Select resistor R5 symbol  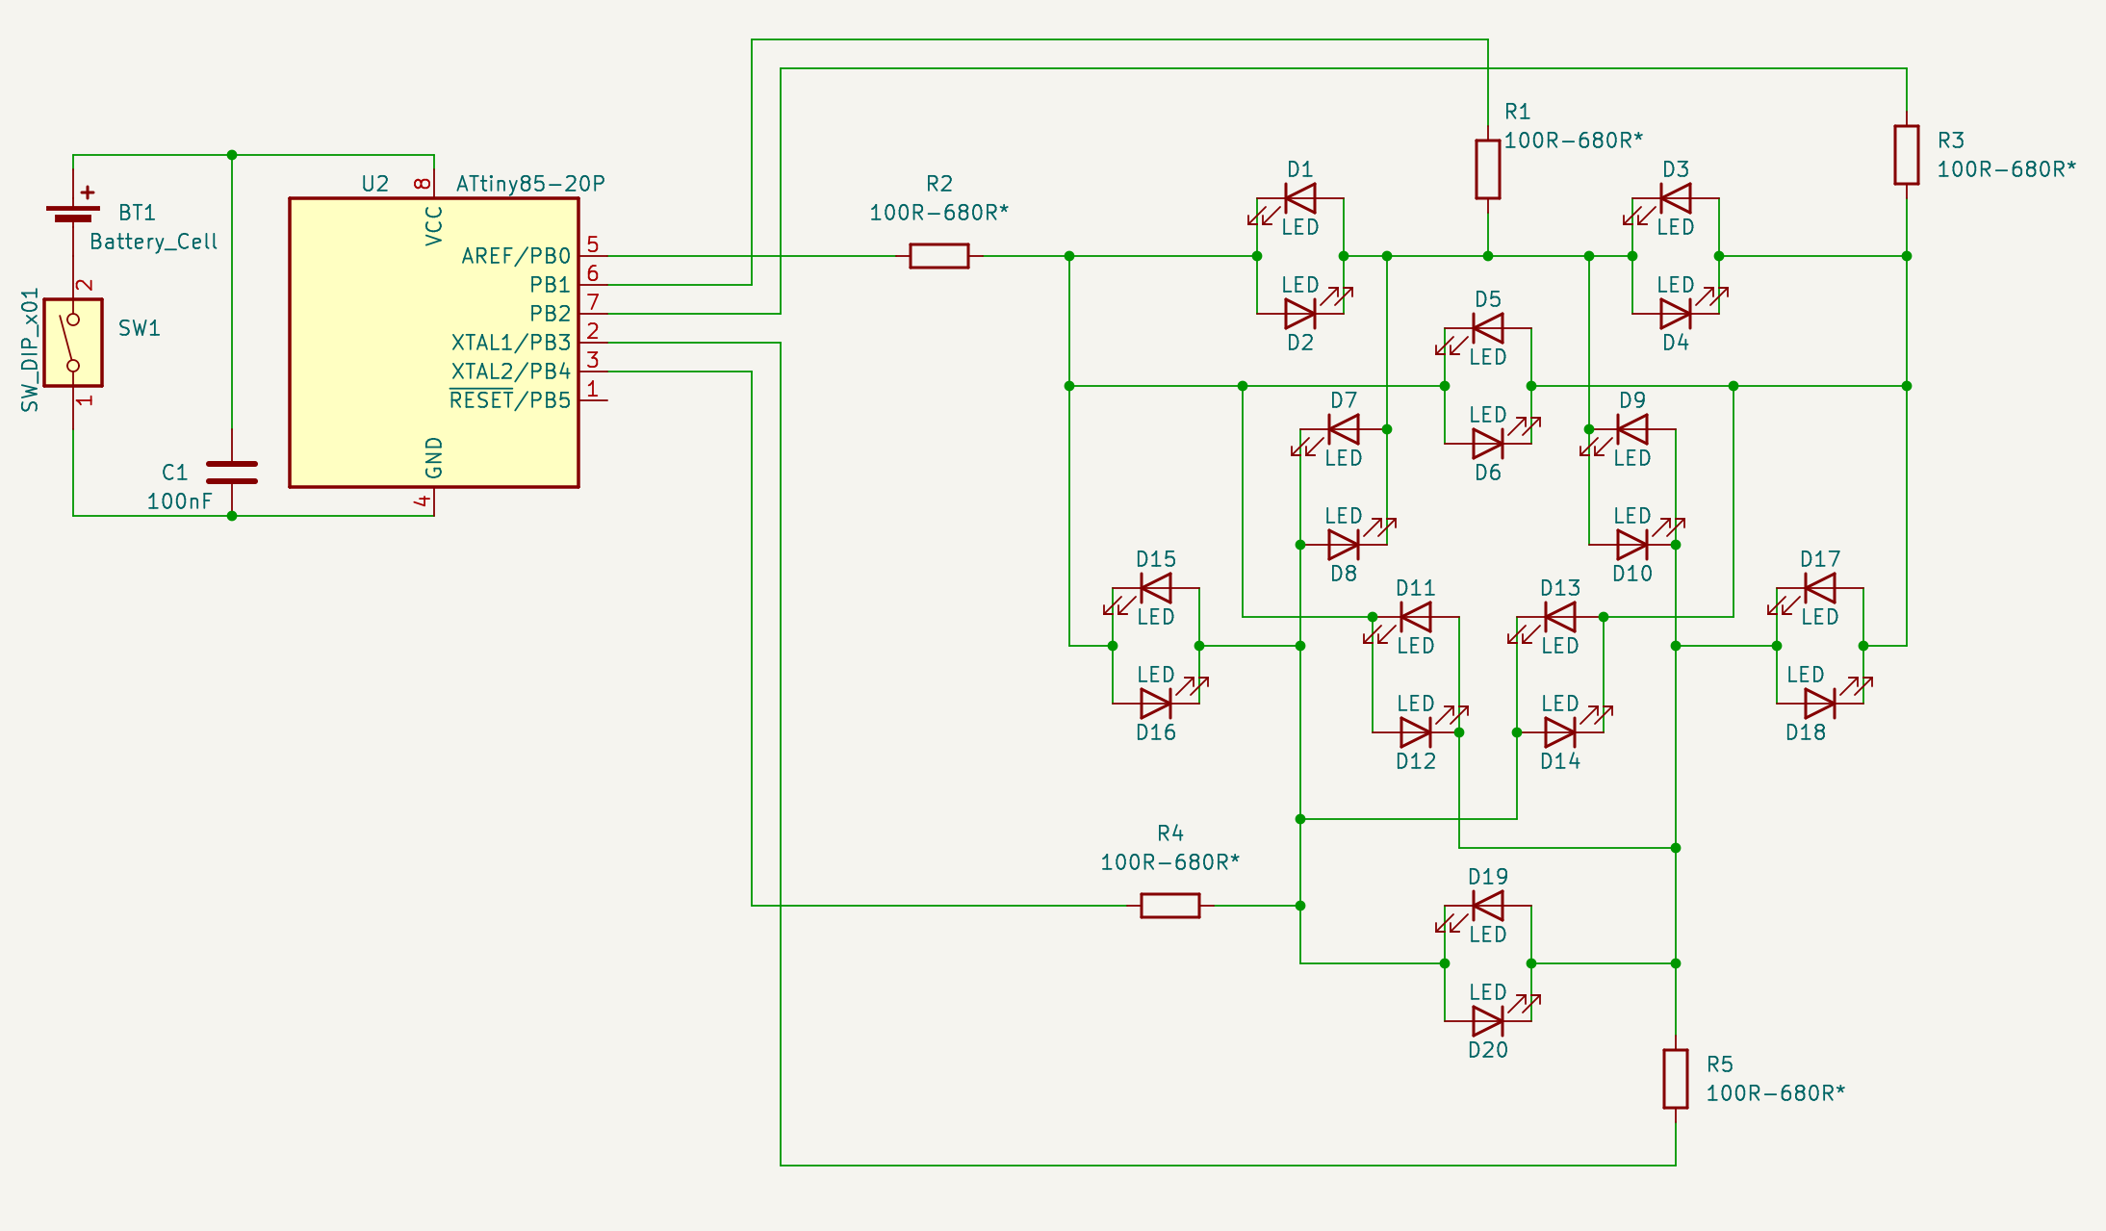tap(1676, 1079)
